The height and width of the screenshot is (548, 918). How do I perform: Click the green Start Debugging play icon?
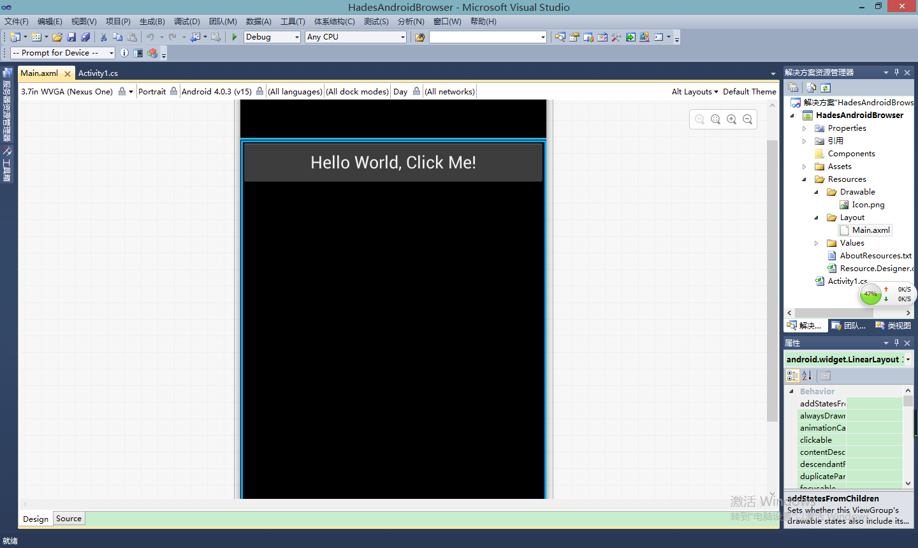[x=235, y=37]
